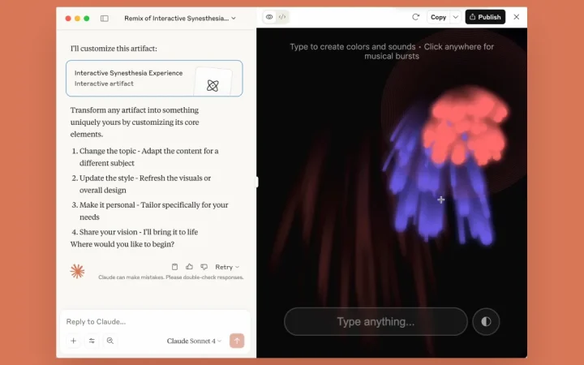The image size is (584, 365).
Task: Open the Retry dropdown
Action: point(227,267)
